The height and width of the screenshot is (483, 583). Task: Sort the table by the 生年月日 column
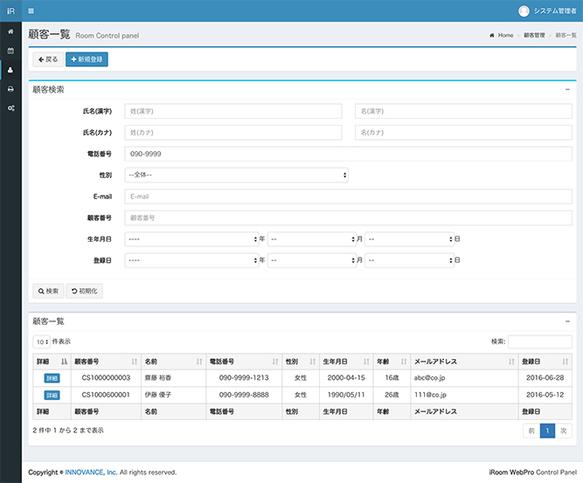click(x=346, y=362)
